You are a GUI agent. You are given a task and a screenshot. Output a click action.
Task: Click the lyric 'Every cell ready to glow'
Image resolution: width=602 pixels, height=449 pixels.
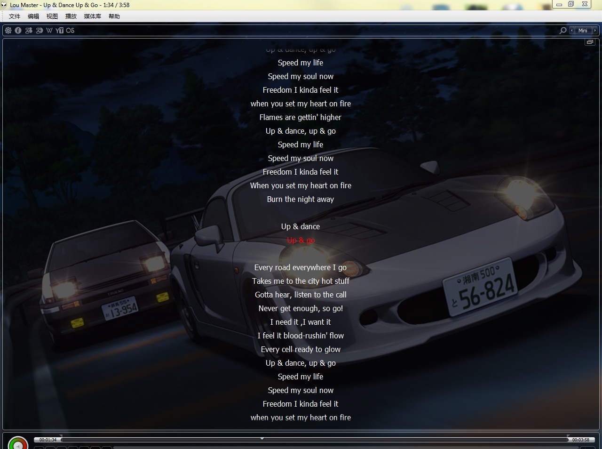point(301,350)
